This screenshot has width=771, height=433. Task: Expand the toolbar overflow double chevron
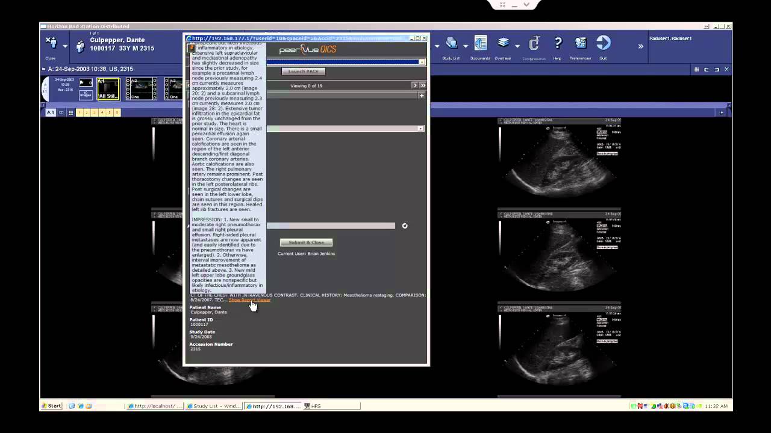click(640, 46)
